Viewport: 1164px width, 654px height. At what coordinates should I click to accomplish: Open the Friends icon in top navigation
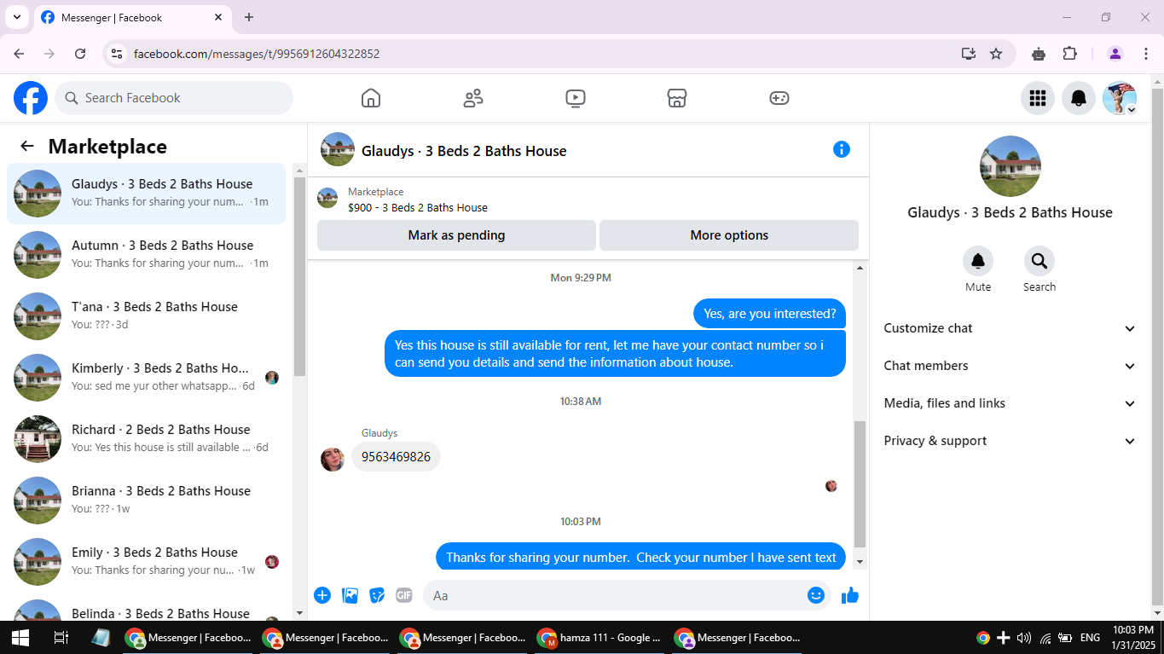pos(473,98)
